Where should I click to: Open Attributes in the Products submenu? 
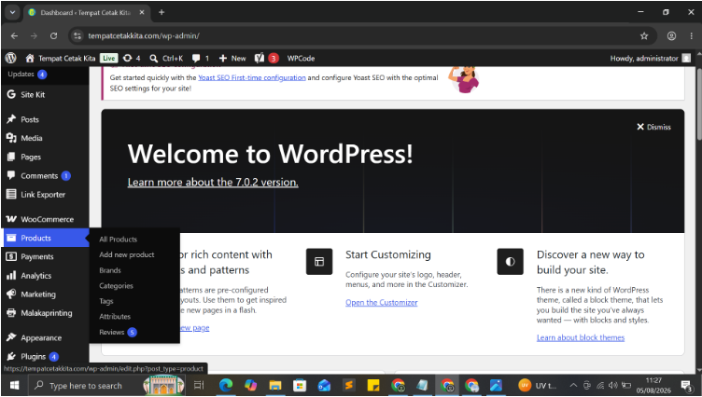click(x=115, y=316)
